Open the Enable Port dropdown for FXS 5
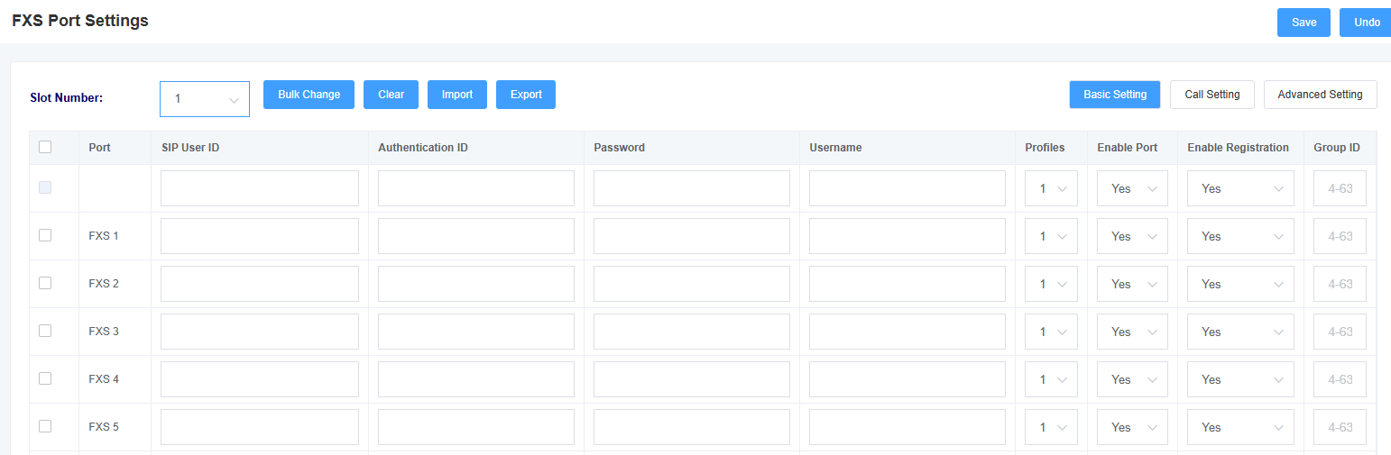 1132,427
